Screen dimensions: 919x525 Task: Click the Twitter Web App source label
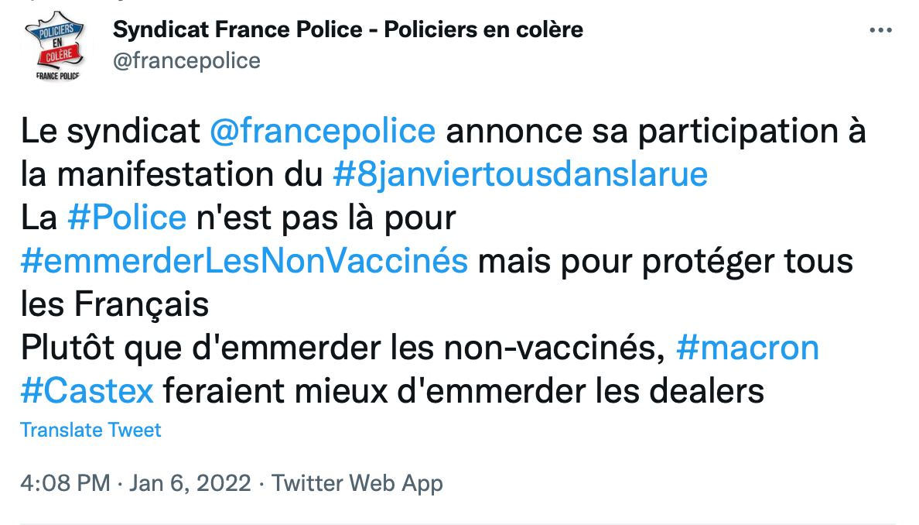[358, 484]
